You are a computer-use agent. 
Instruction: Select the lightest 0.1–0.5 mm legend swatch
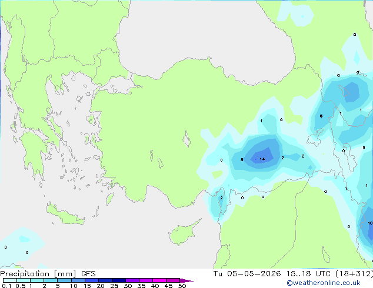click(10, 280)
